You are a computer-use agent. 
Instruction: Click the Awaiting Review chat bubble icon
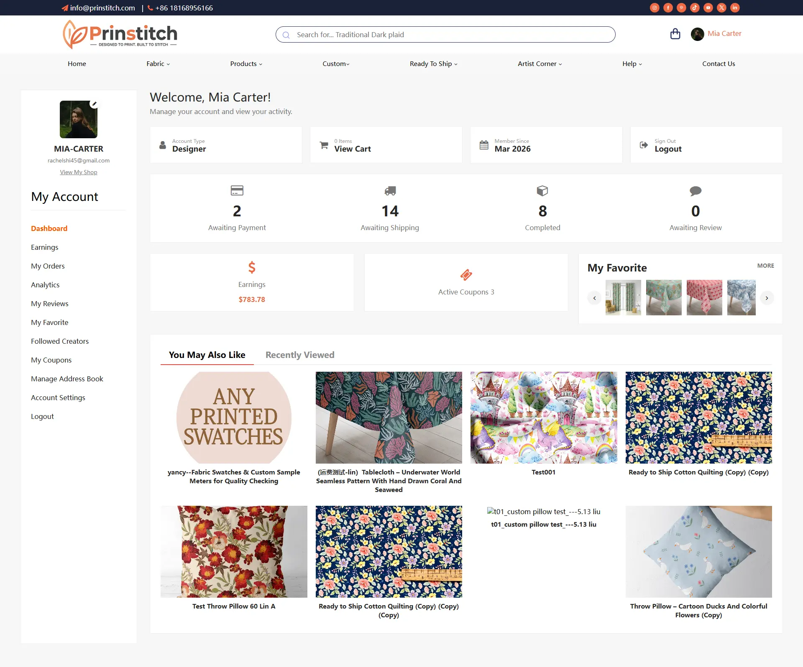[695, 191]
